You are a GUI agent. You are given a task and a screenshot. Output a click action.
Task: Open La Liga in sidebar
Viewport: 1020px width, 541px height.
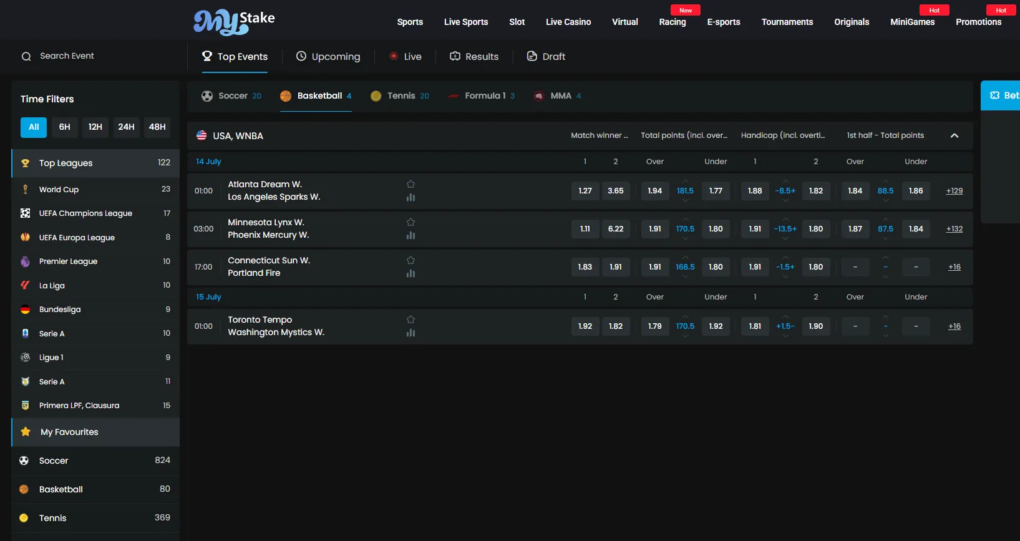point(95,285)
